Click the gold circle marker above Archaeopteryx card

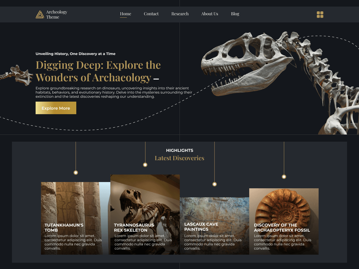click(x=284, y=177)
